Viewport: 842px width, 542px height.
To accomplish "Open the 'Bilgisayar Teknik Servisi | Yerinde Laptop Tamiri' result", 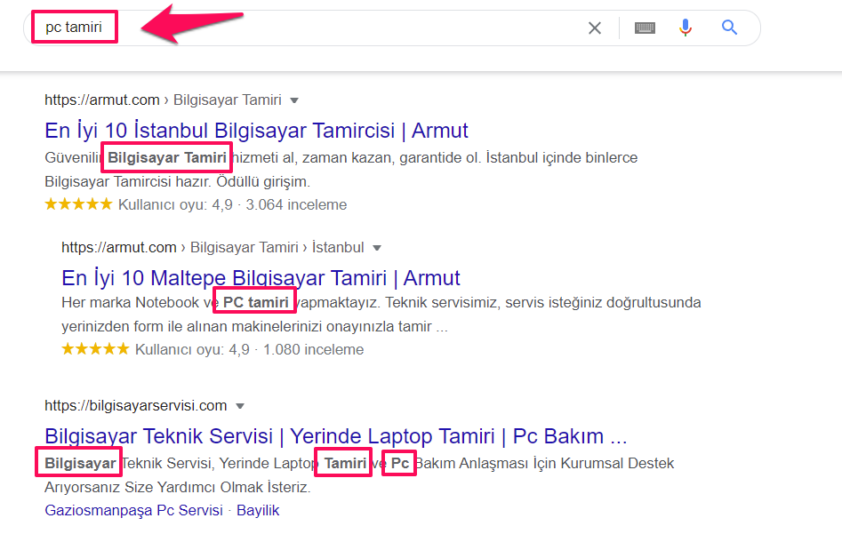I will [335, 436].
